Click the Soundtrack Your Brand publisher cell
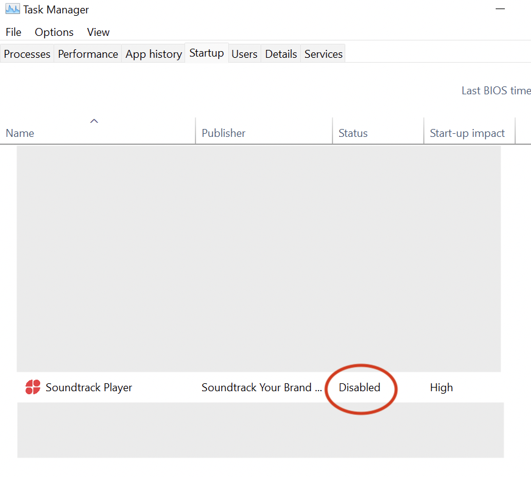 tap(261, 388)
